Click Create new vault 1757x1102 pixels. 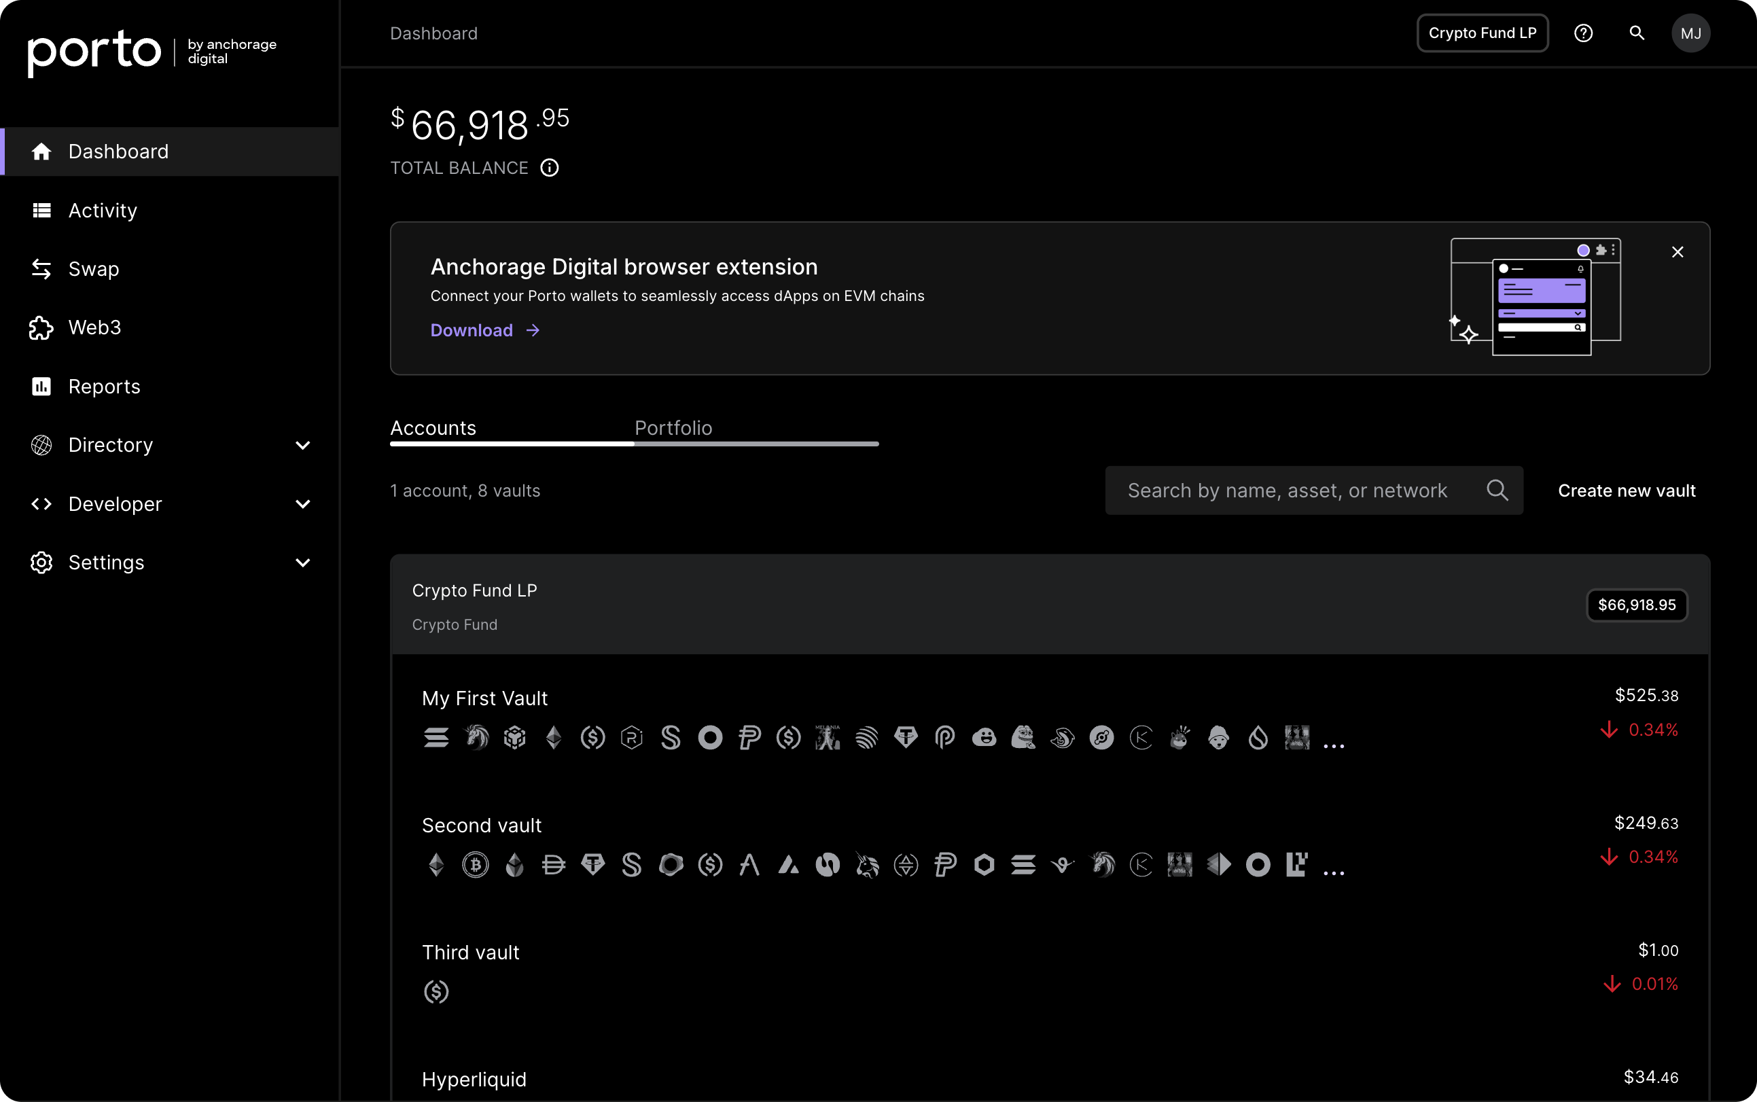tap(1627, 491)
